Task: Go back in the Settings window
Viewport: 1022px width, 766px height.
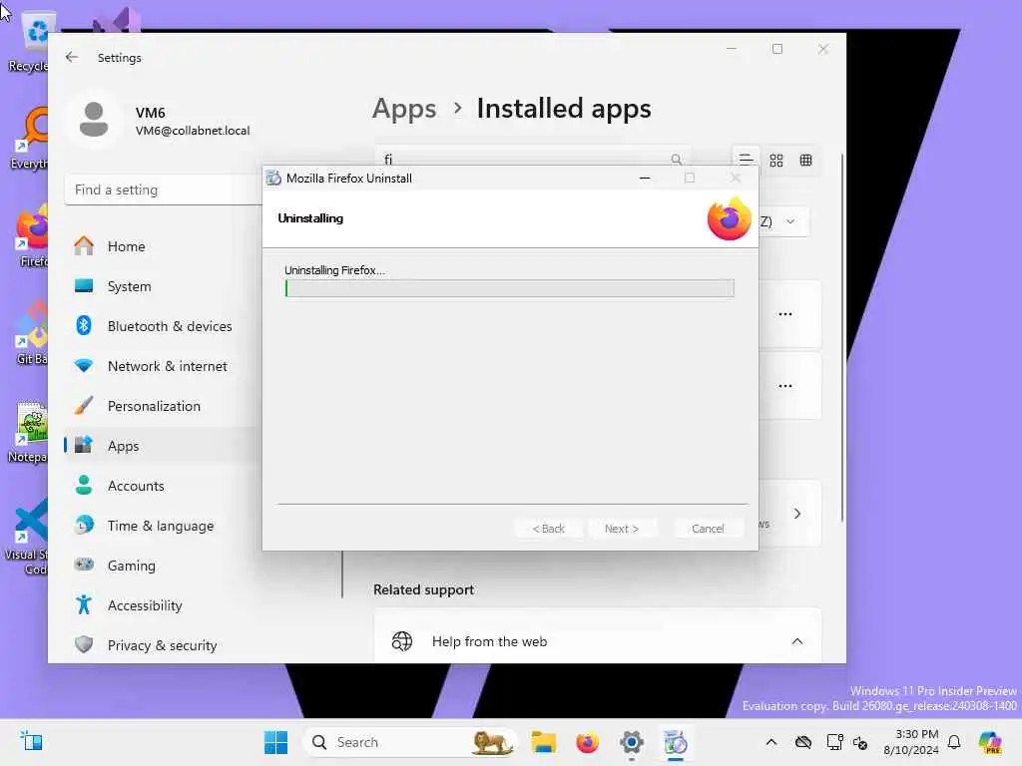Action: [72, 57]
